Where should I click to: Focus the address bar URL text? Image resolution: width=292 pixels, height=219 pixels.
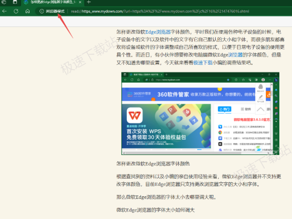(160, 11)
